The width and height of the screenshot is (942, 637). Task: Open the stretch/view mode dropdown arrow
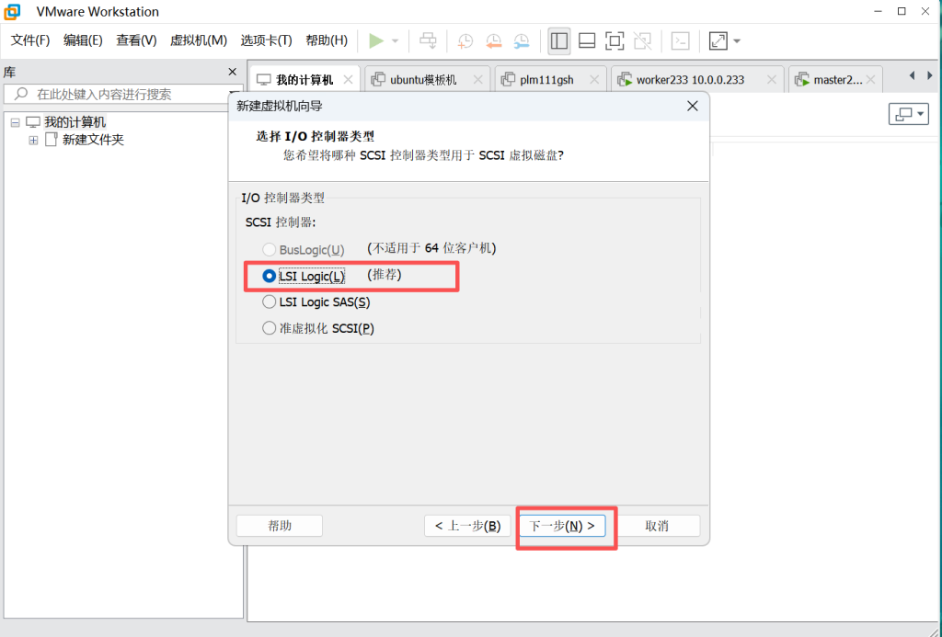(x=737, y=41)
